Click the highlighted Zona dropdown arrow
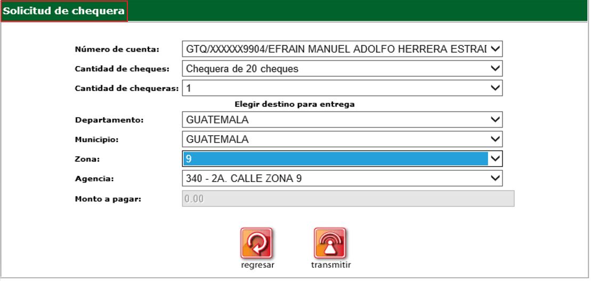 [495, 159]
